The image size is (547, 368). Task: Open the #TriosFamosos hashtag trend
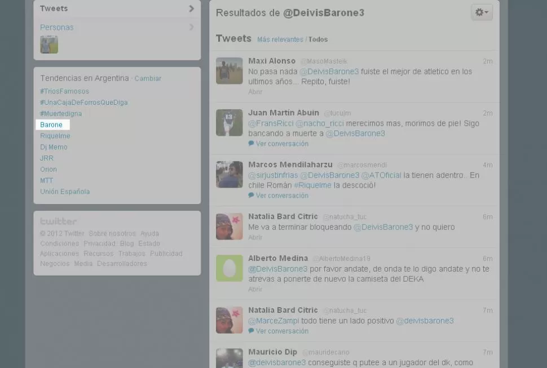(x=64, y=91)
